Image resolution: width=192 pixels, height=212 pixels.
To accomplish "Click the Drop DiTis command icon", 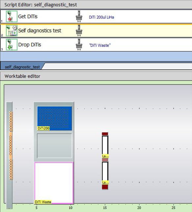I will click(x=12, y=45).
